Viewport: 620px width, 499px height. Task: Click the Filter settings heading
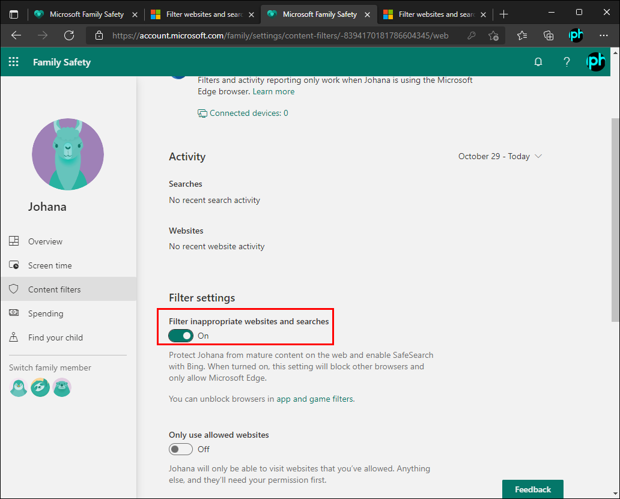(x=202, y=298)
